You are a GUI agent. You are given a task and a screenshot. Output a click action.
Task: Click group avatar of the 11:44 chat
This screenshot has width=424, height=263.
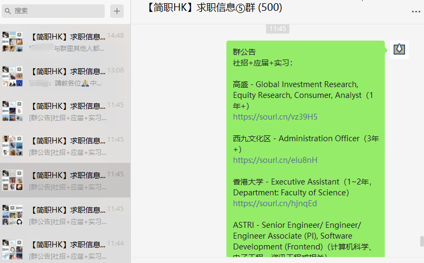(12, 249)
